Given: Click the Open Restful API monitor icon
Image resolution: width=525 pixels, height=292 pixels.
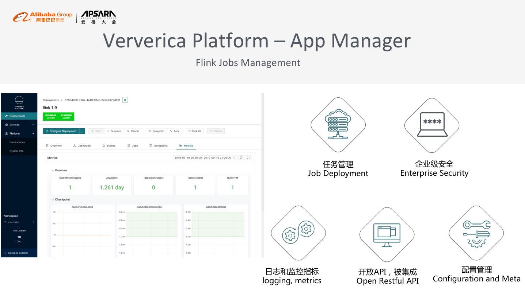Looking at the screenshot, I should point(387,235).
